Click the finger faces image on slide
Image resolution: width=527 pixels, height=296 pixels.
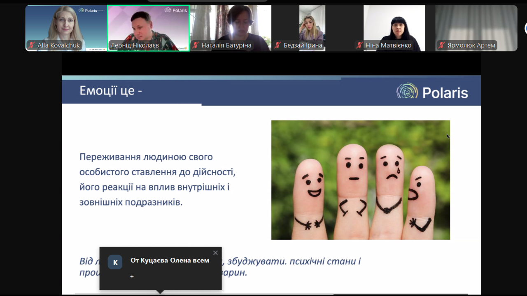[361, 180]
